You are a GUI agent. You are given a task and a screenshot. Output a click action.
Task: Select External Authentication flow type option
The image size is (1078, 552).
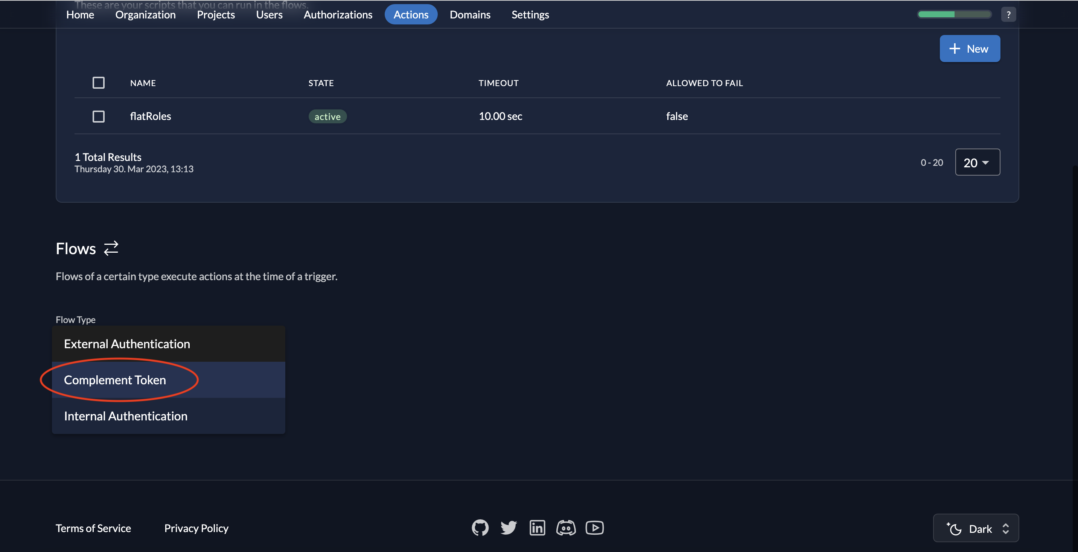(168, 344)
